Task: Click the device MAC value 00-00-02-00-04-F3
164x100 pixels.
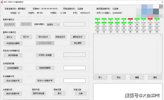Action: click(x=49, y=9)
